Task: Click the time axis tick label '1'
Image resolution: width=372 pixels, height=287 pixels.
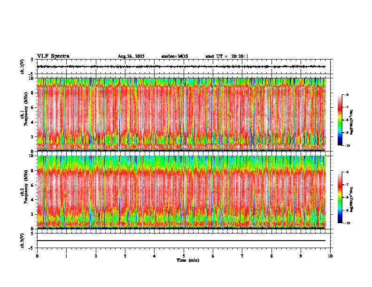Action: click(x=66, y=256)
